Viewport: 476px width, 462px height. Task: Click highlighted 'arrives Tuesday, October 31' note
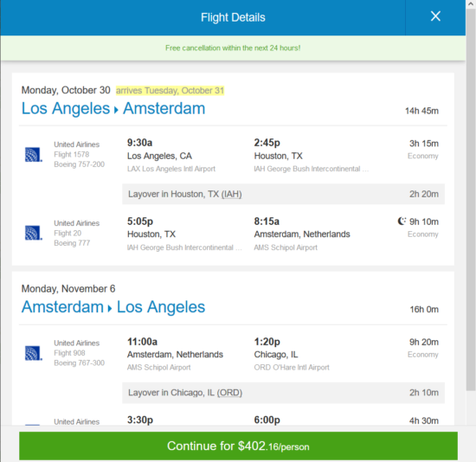(170, 91)
